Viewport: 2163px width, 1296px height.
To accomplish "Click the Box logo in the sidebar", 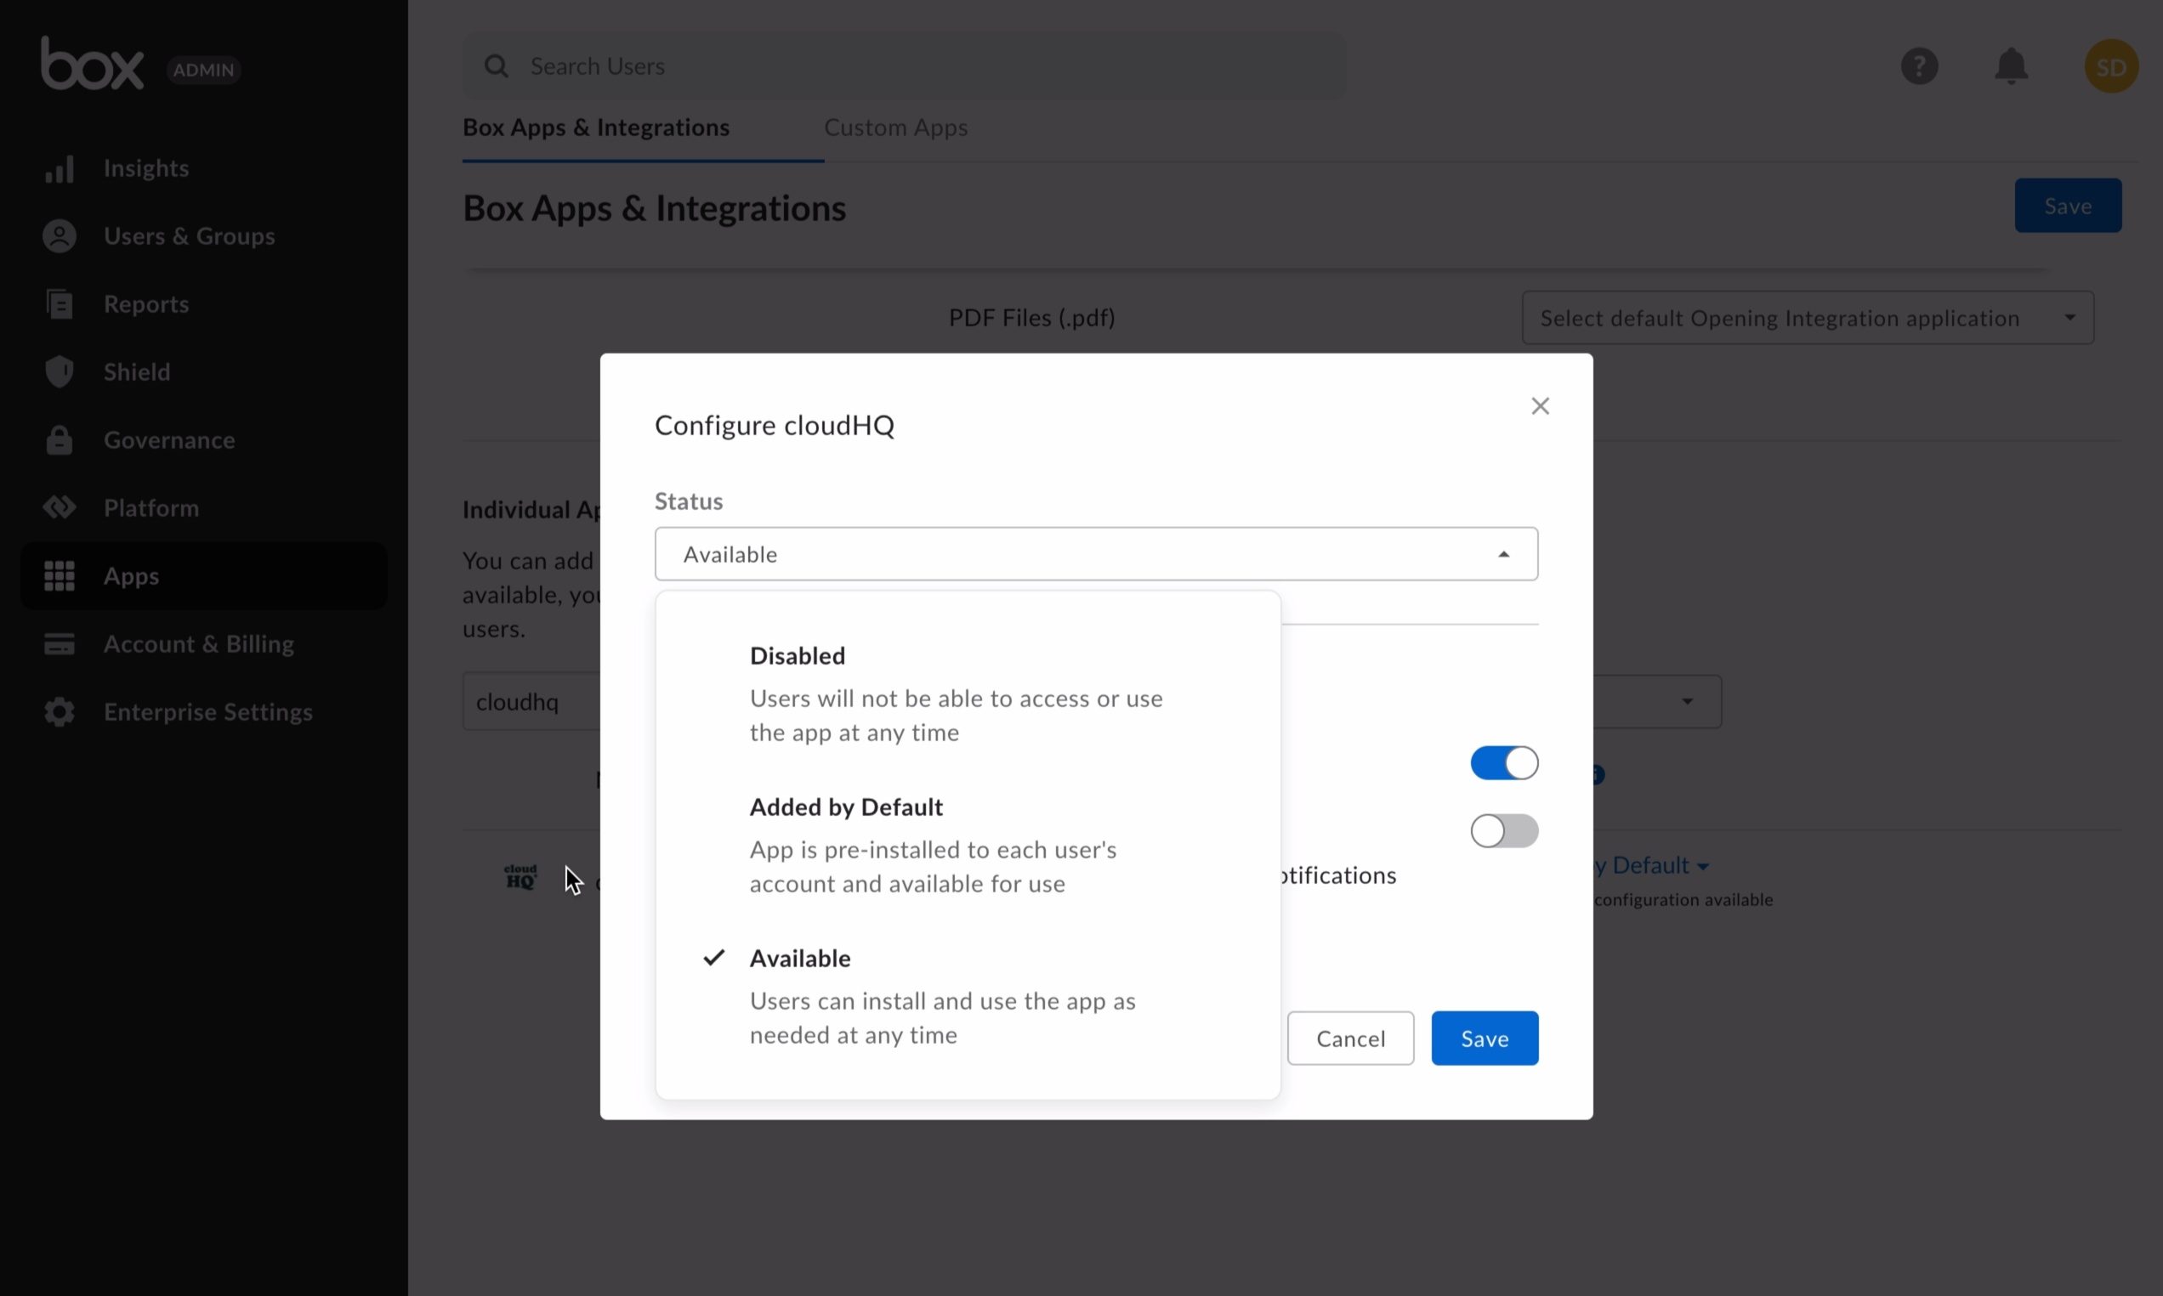I will [x=92, y=63].
